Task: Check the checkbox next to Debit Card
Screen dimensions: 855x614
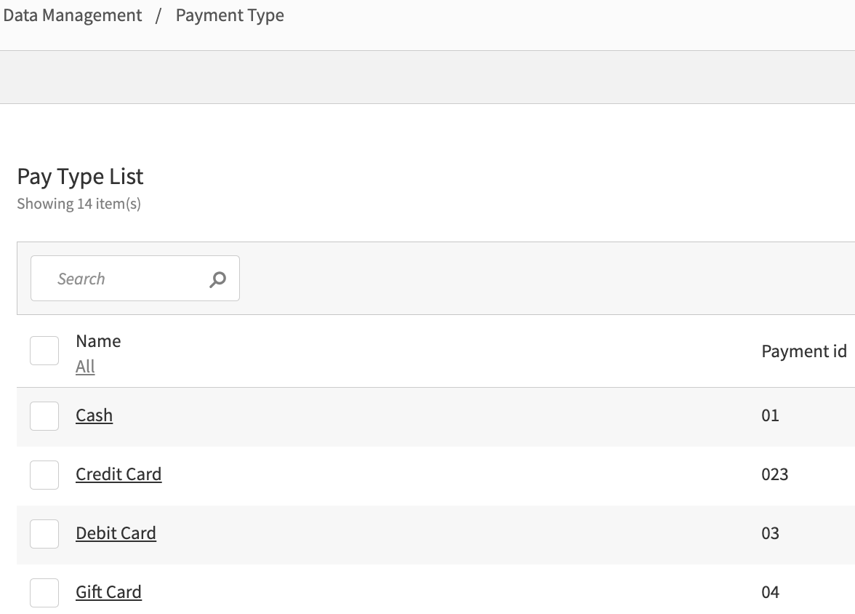Action: [44, 533]
